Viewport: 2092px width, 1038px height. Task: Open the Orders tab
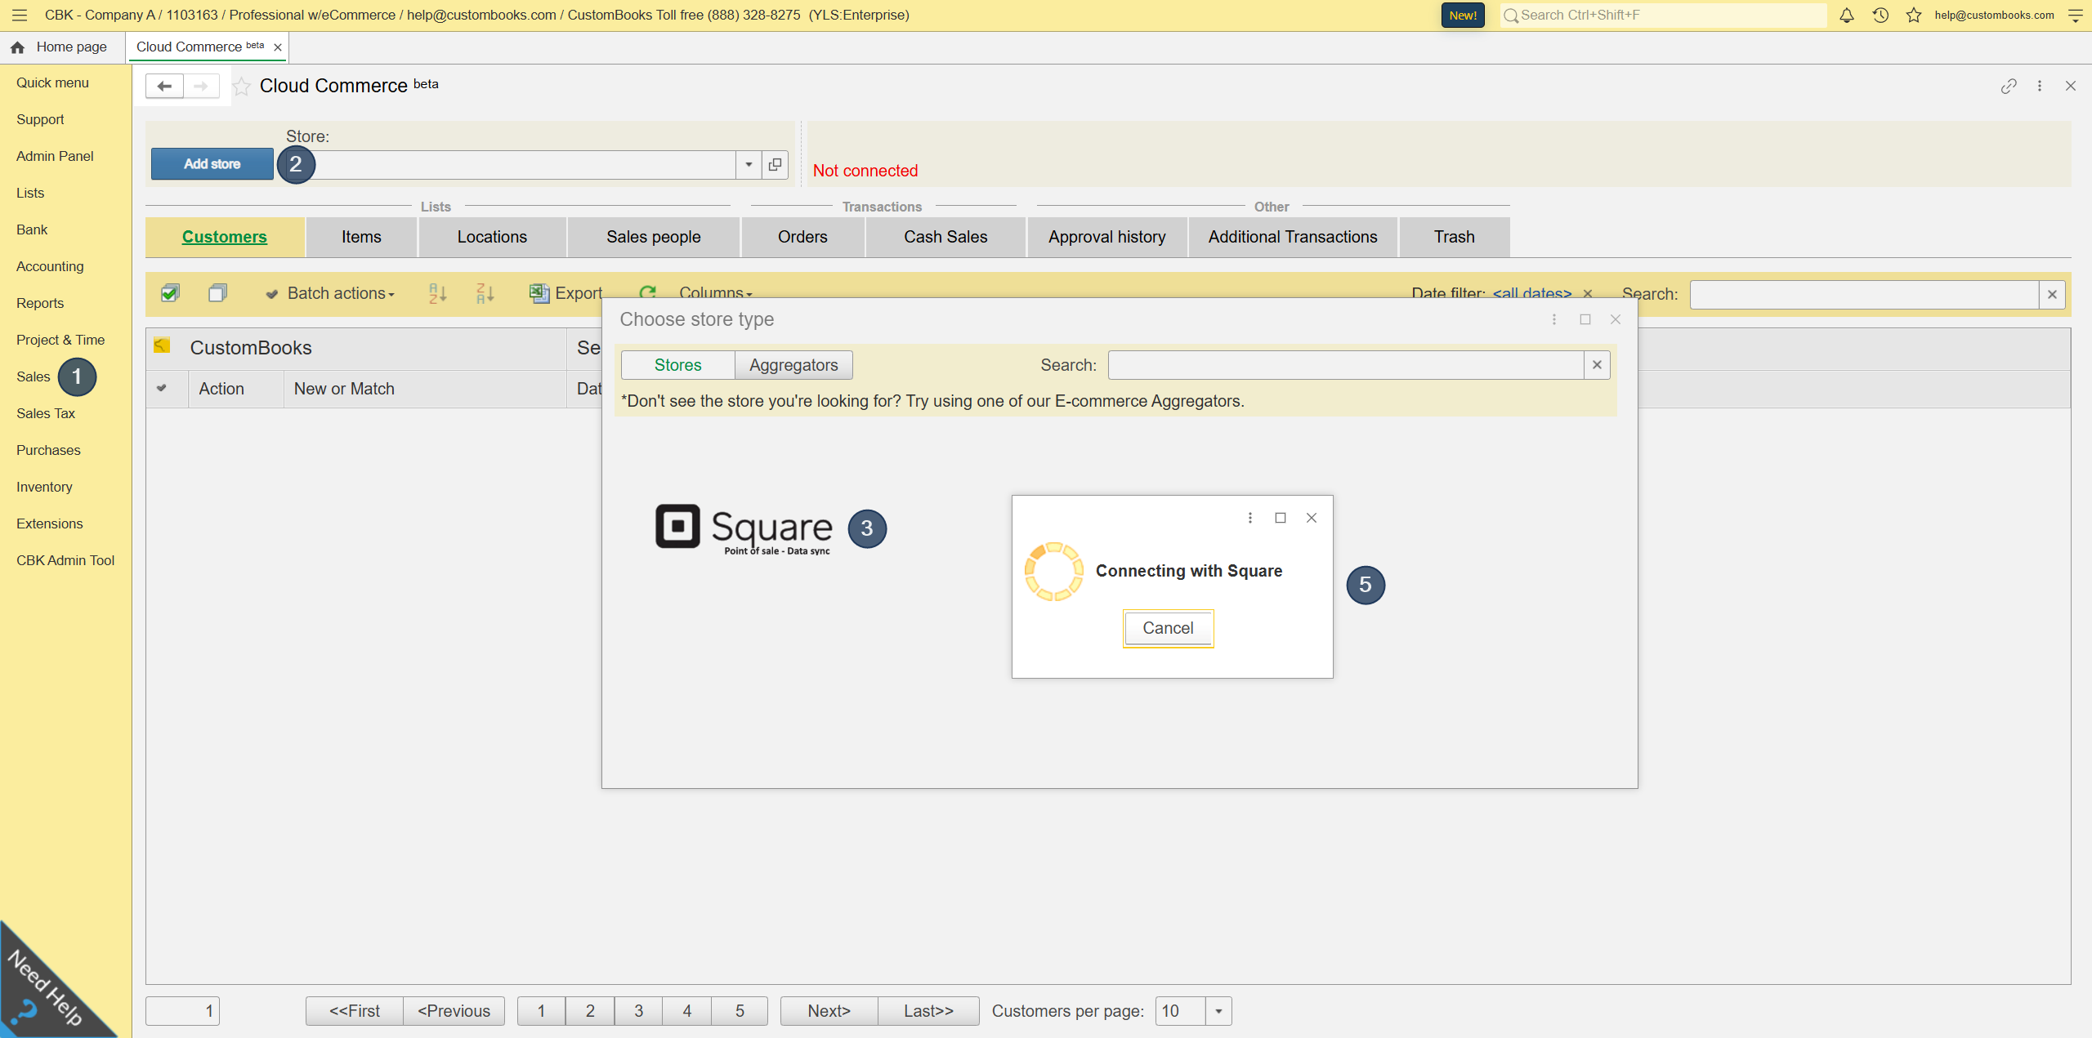pos(802,237)
